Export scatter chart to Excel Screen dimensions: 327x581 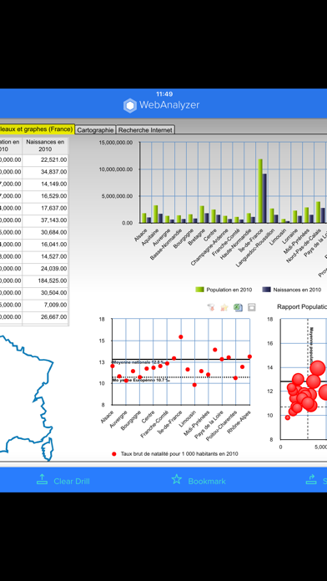click(x=238, y=307)
